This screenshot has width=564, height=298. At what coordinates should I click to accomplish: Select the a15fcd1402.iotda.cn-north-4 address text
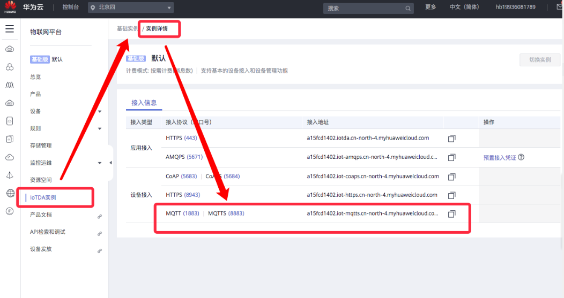tap(368, 138)
